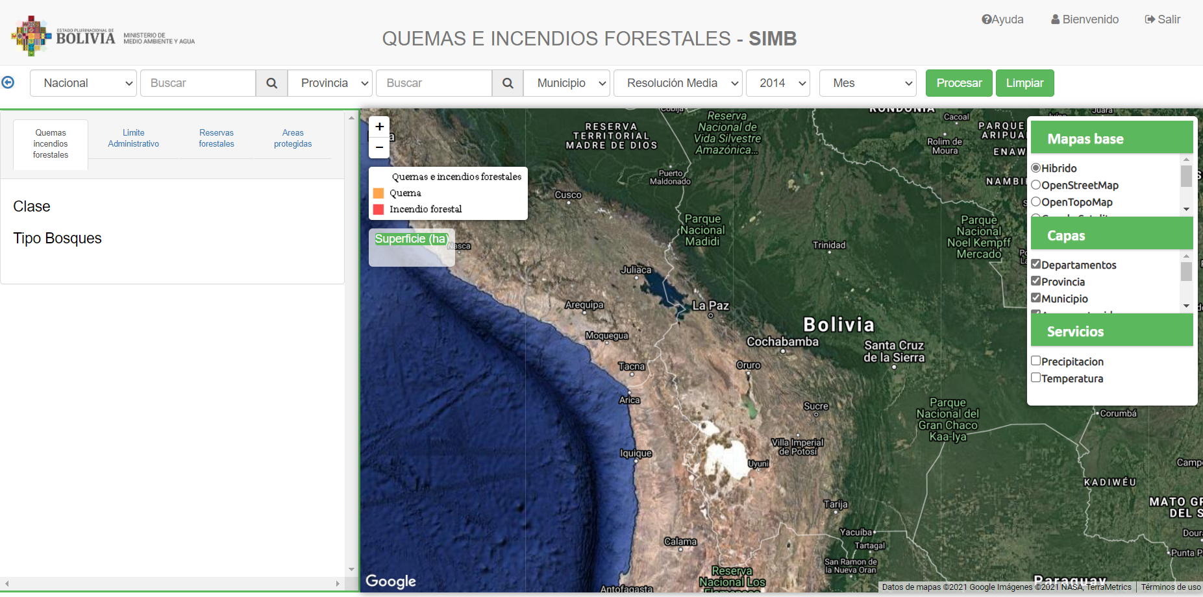Click the Tipo Bosques heading
Viewport: 1203px width, 597px height.
(x=57, y=238)
